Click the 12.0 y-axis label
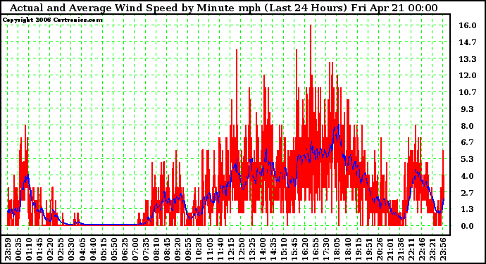 (468, 75)
